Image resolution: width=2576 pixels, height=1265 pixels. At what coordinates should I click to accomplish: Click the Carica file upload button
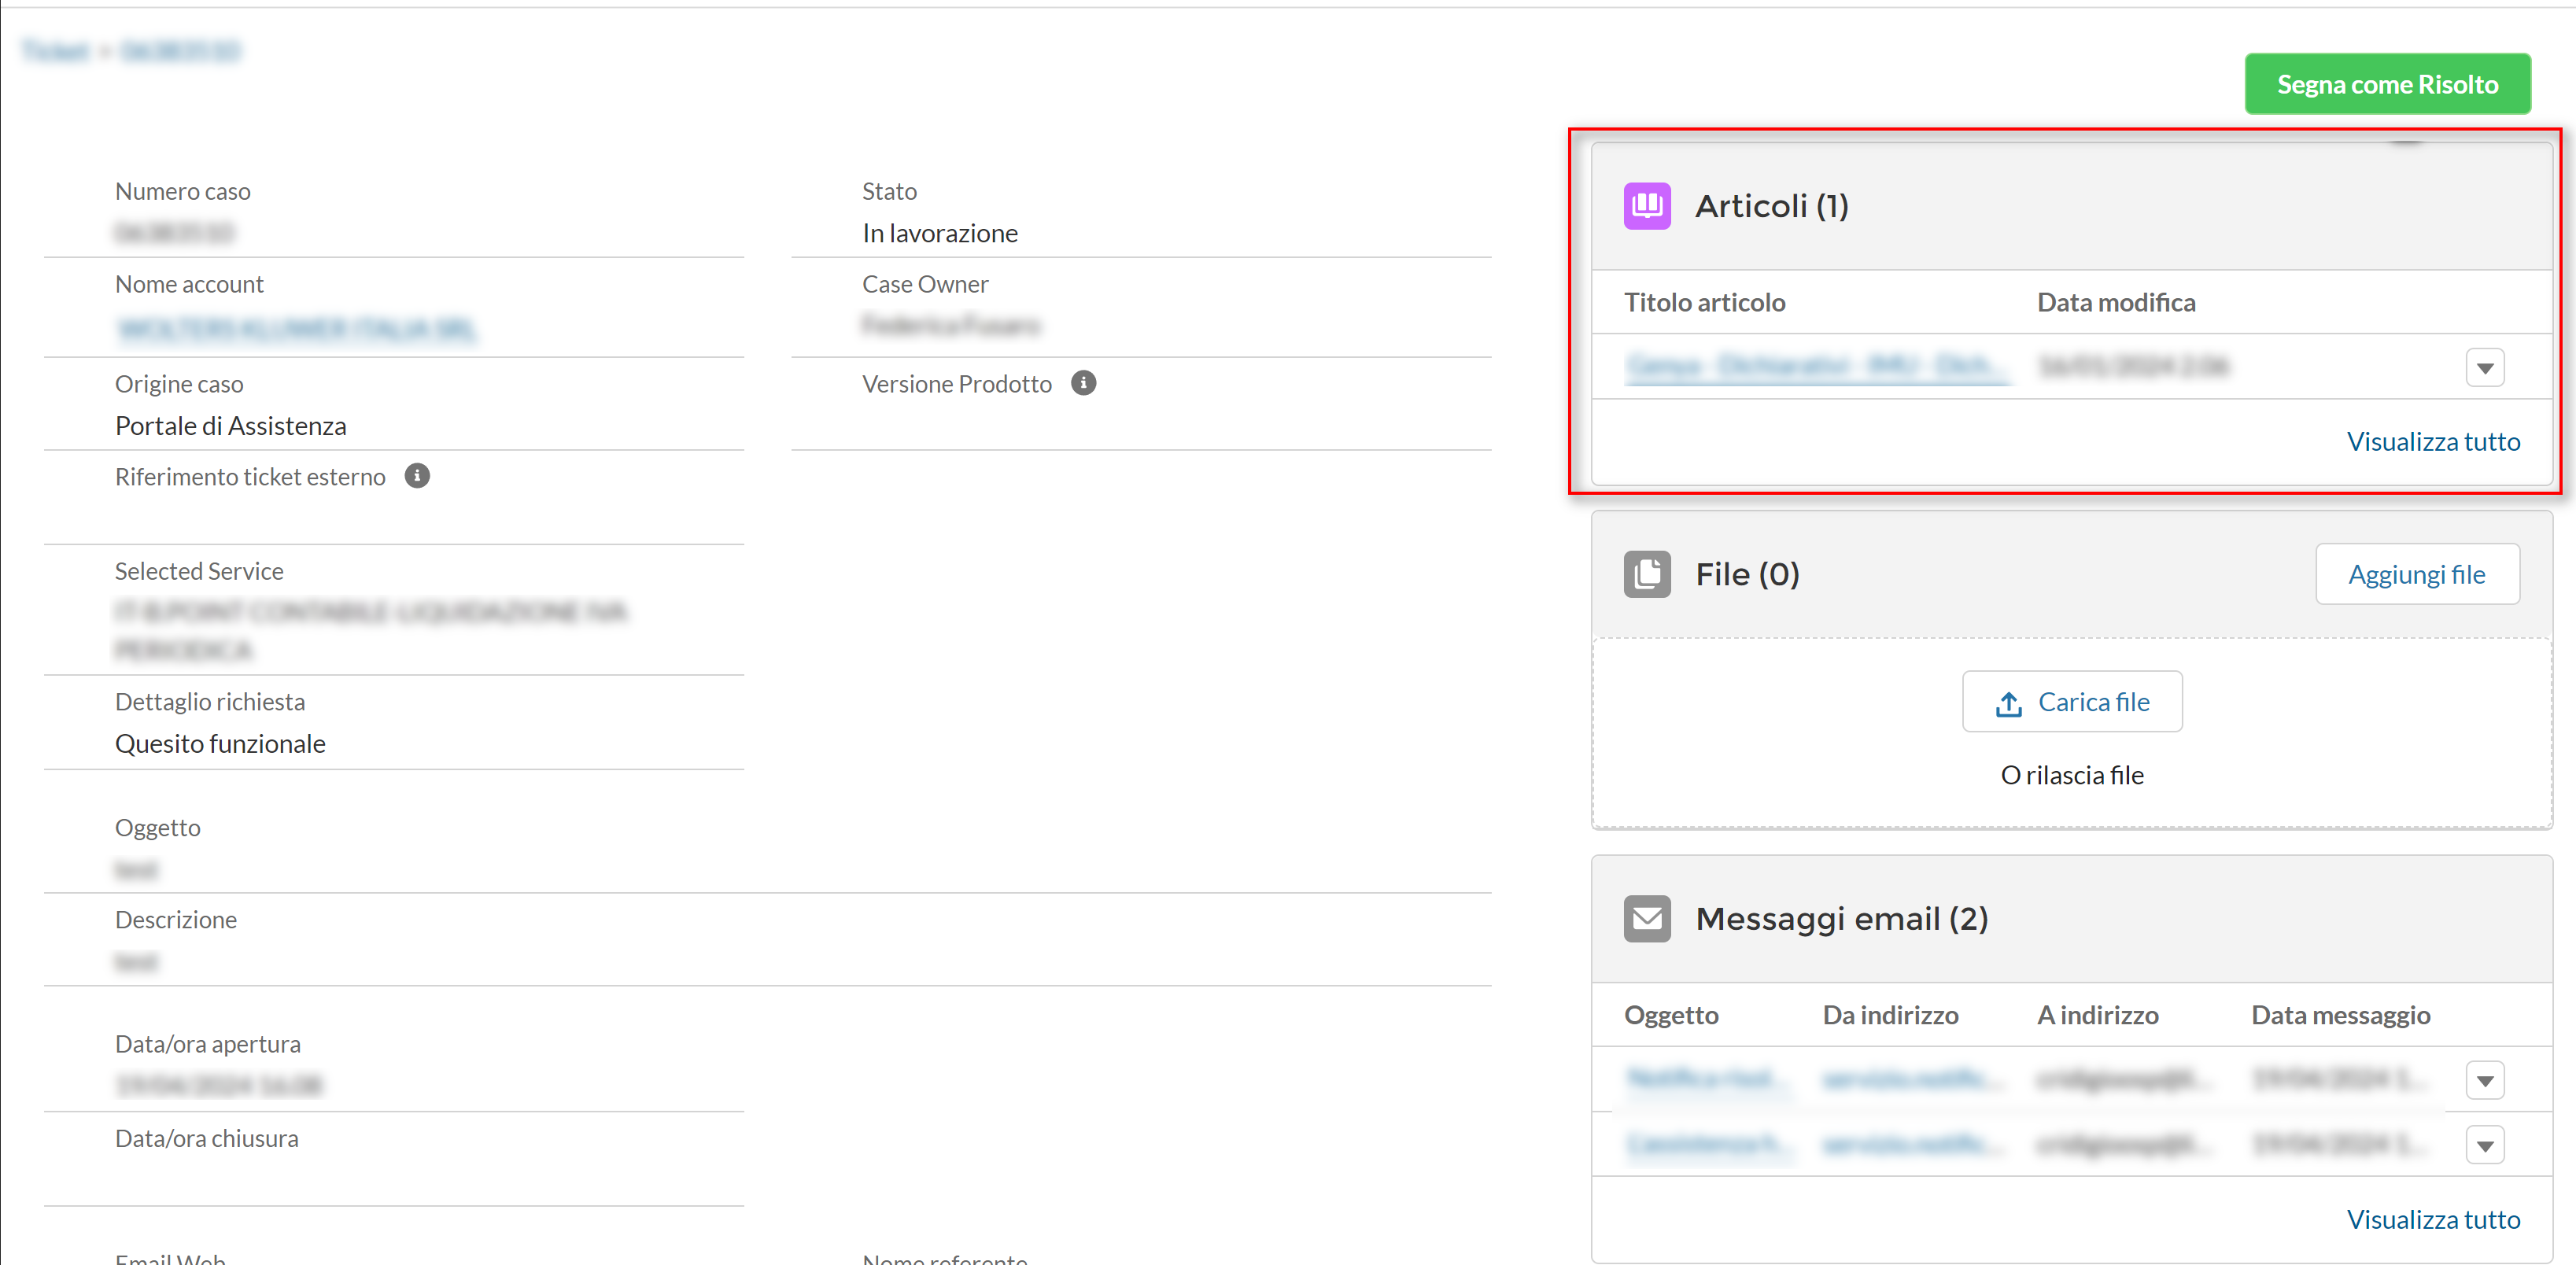coord(2071,702)
